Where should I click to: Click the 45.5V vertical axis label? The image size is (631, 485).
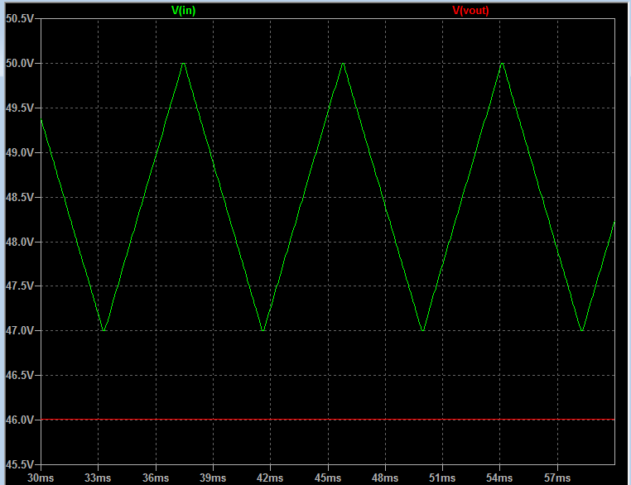(x=20, y=464)
